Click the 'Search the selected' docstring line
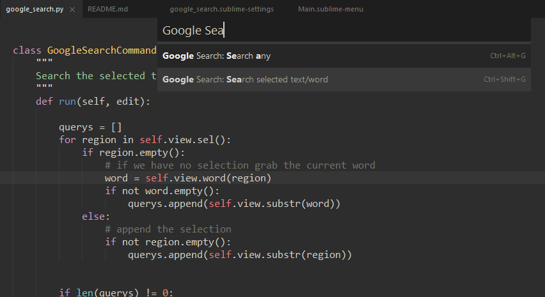The width and height of the screenshot is (545, 297). (x=97, y=75)
